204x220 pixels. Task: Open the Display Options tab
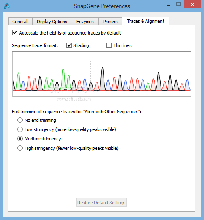click(x=52, y=22)
